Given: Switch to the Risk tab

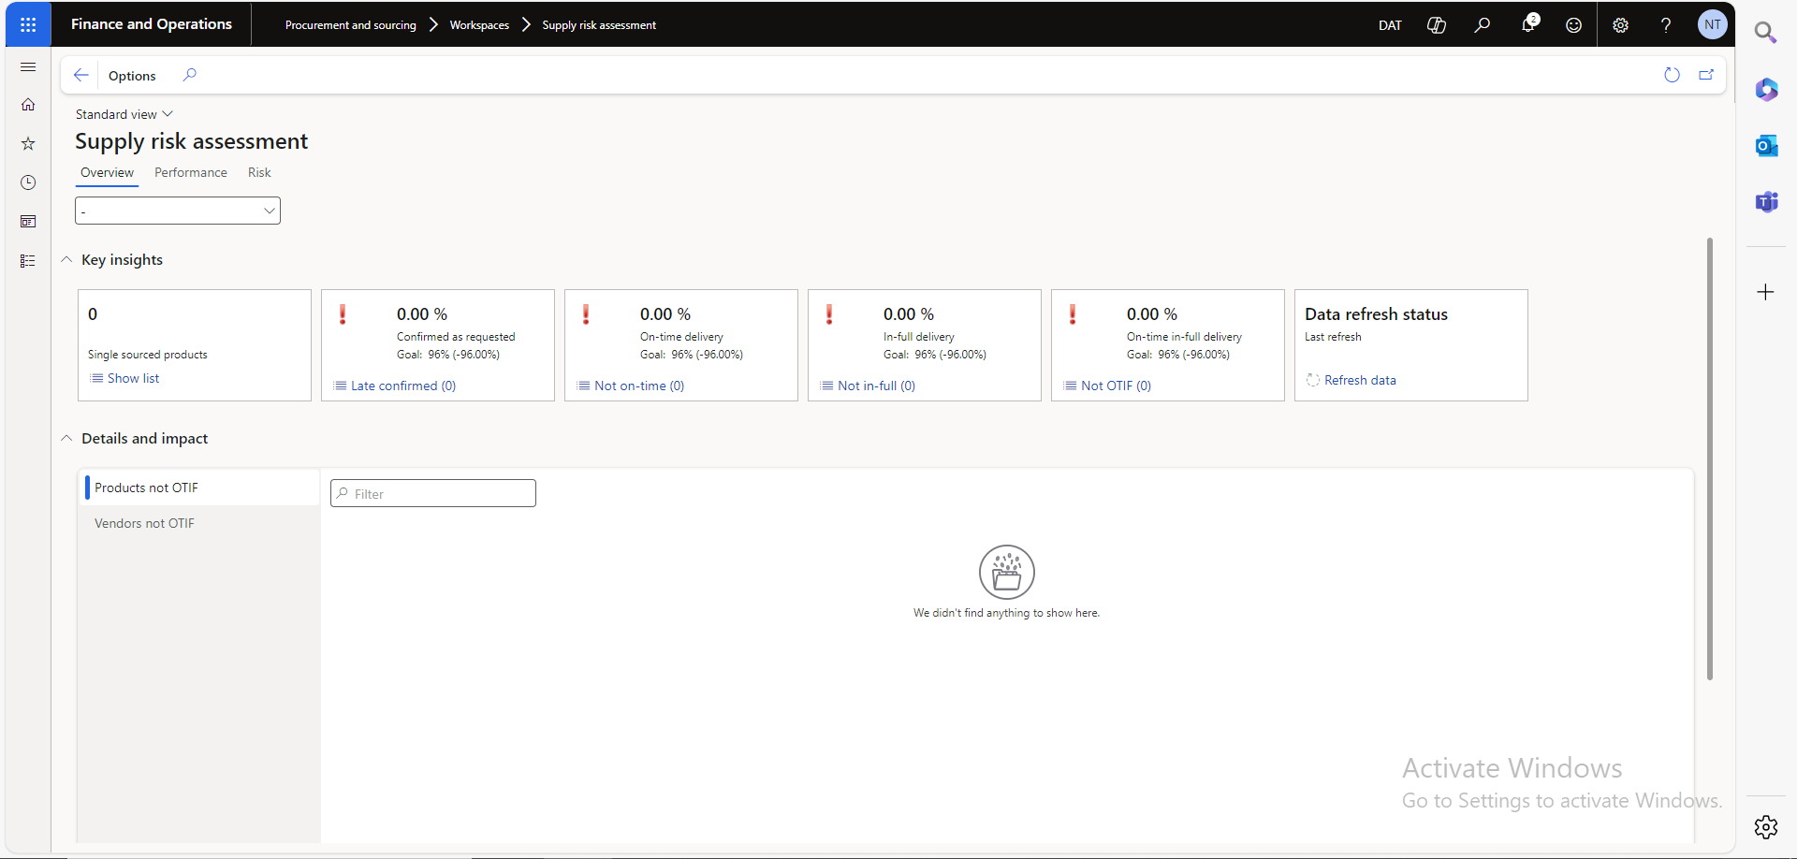Looking at the screenshot, I should pos(259,173).
